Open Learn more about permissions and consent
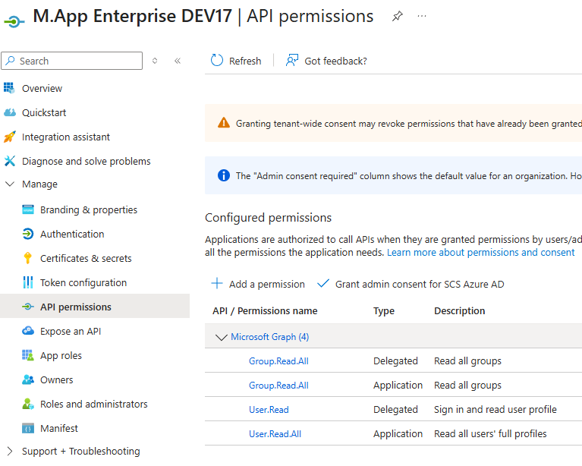582x466 pixels. click(x=480, y=252)
